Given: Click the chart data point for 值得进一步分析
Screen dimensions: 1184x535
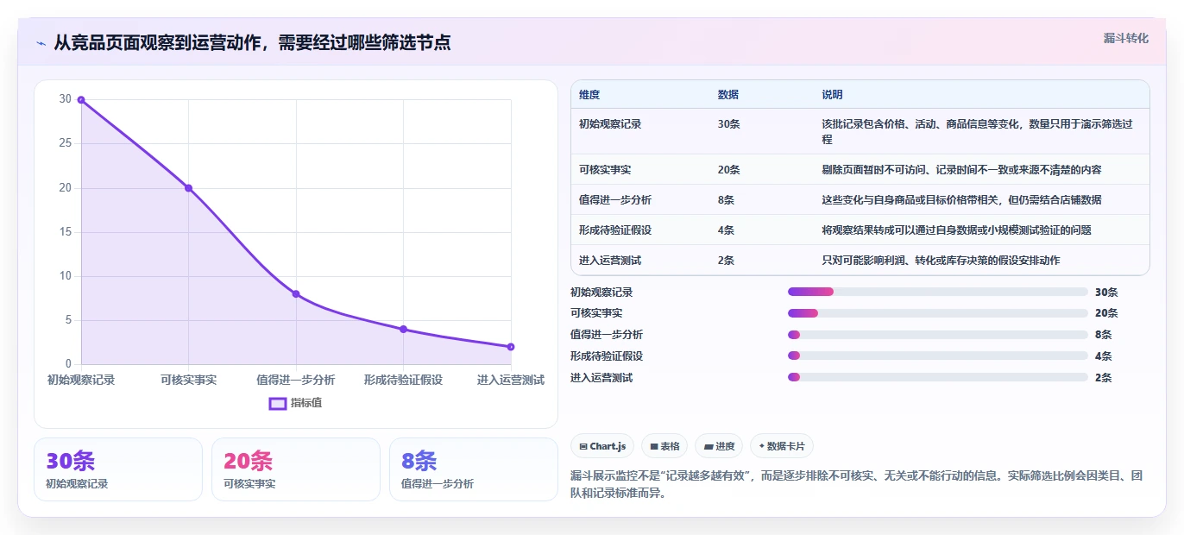Looking at the screenshot, I should pos(296,294).
